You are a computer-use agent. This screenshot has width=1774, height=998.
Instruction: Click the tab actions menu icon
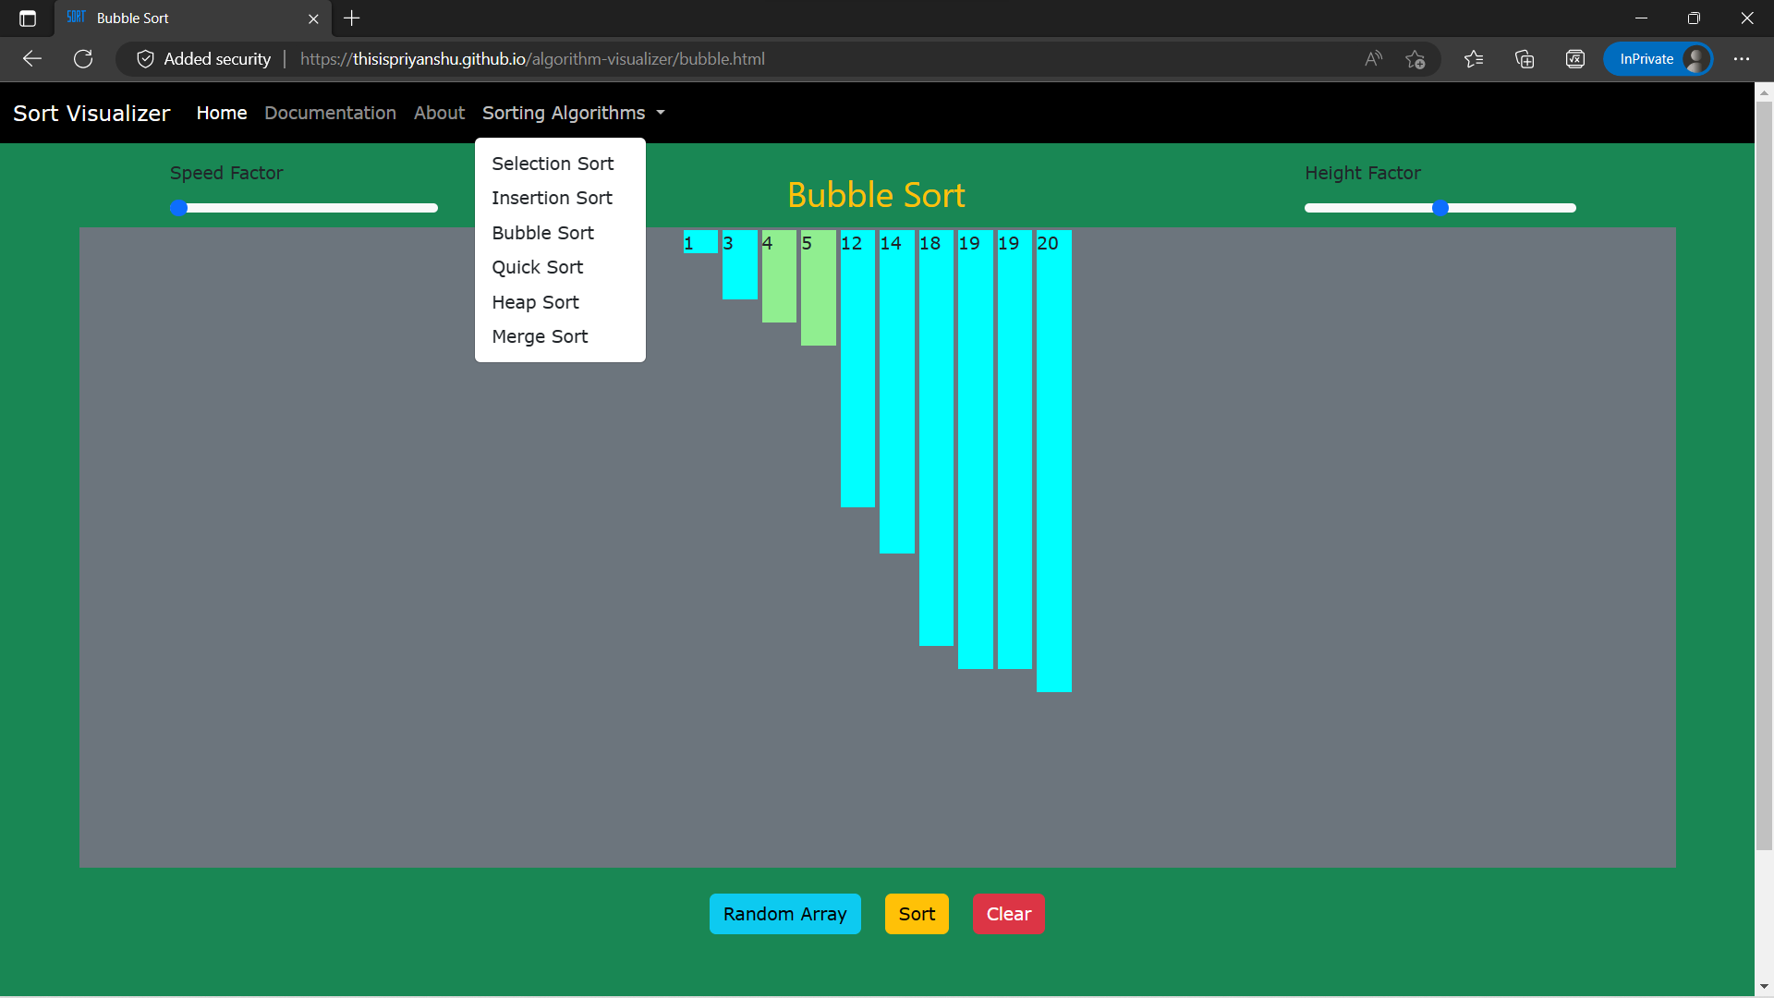[x=28, y=18]
